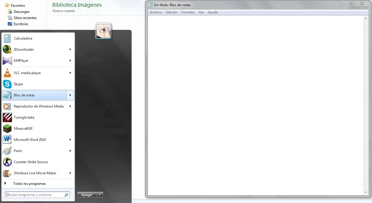The image size is (372, 203).
Task: Click the Descargas folder icon
Action: coord(10,12)
